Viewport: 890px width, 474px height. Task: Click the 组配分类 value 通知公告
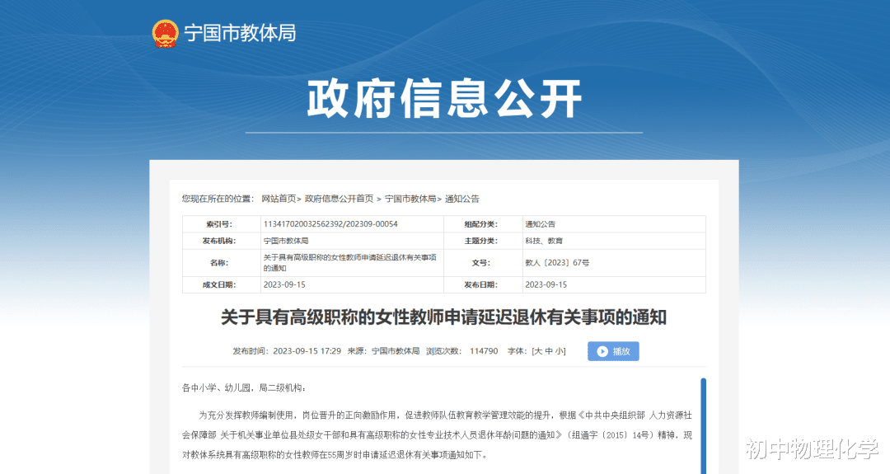540,224
